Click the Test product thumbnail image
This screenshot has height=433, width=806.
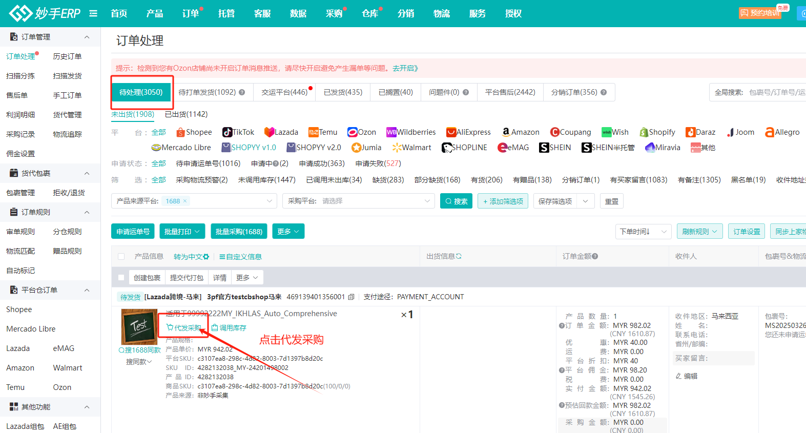point(139,326)
